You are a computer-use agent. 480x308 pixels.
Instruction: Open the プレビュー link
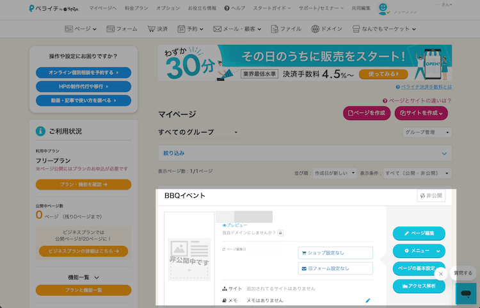pyautogui.click(x=235, y=225)
